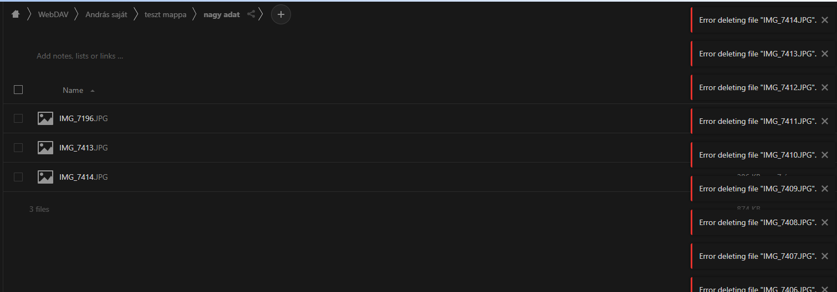The image size is (837, 292).
Task: Click the plus new file button
Action: pyautogui.click(x=281, y=15)
